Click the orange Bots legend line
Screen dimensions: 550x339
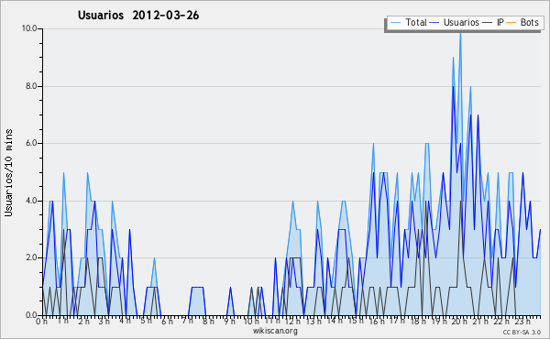511,23
